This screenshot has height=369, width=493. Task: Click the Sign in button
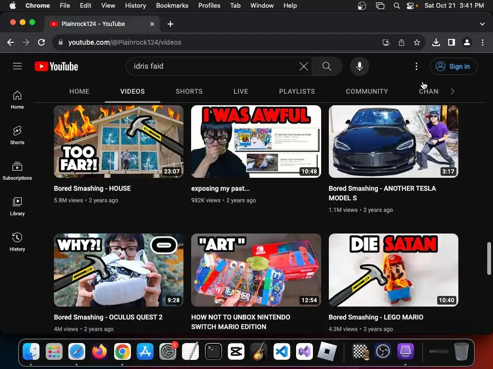(x=454, y=66)
